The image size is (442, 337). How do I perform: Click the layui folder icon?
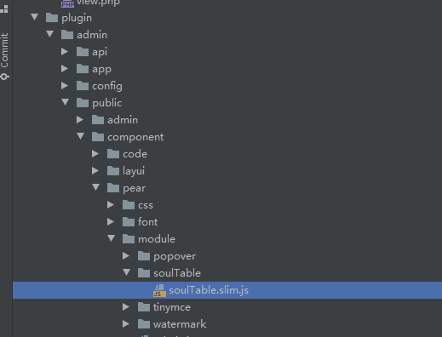[x=113, y=171]
